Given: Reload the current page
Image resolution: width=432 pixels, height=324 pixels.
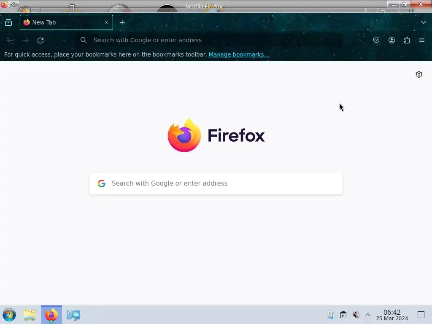Looking at the screenshot, I should tap(40, 40).
